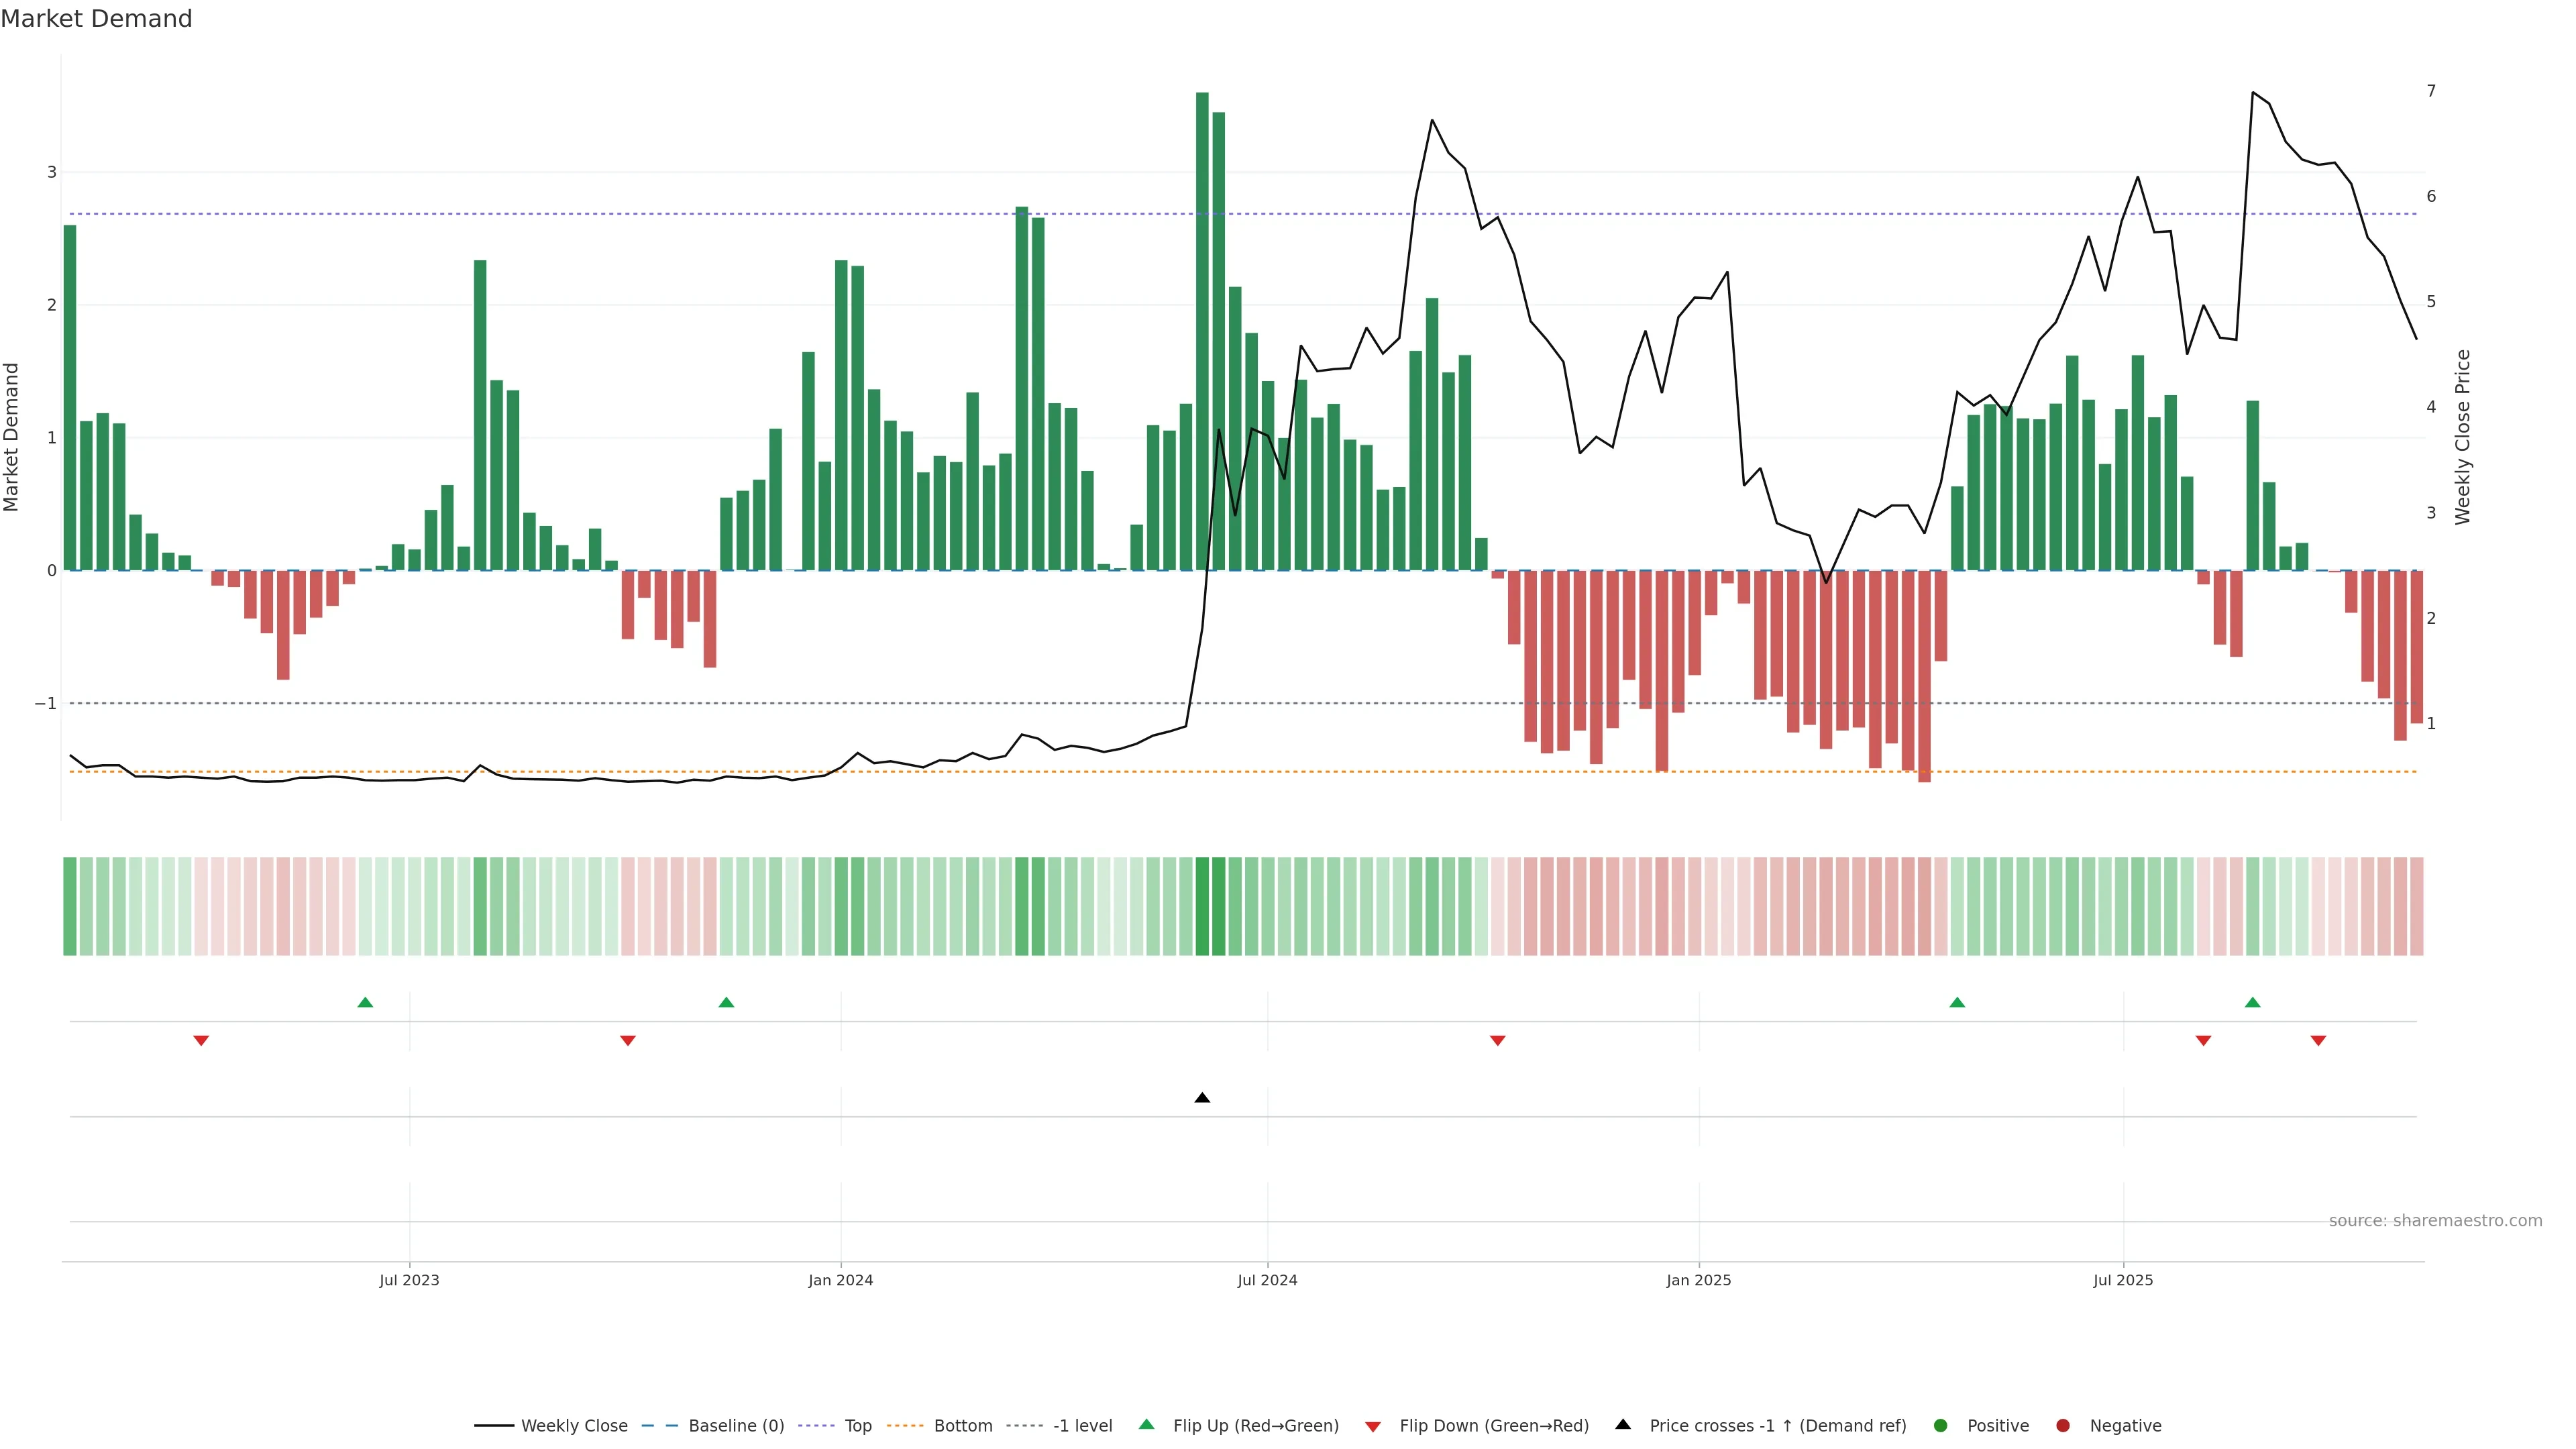Toggle Flip Up (Red→Green) legend entry
This screenshot has width=2576, height=1449.
tap(1255, 1426)
